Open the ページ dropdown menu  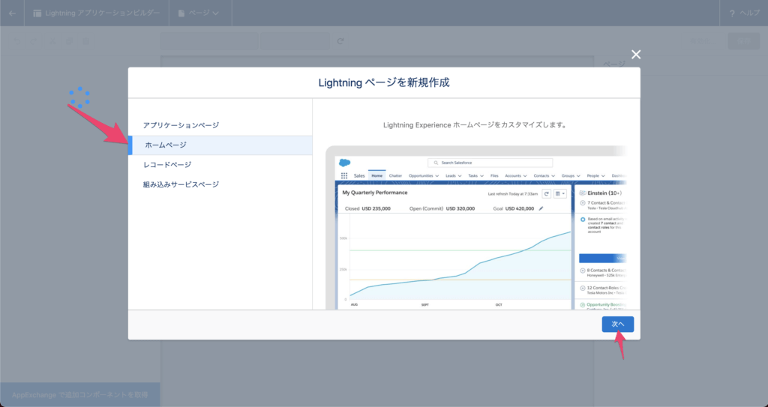pyautogui.click(x=200, y=13)
